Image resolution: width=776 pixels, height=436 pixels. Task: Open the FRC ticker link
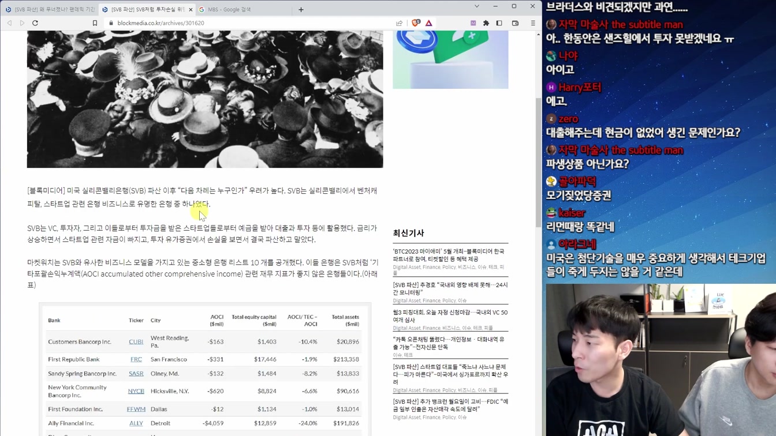tap(136, 359)
